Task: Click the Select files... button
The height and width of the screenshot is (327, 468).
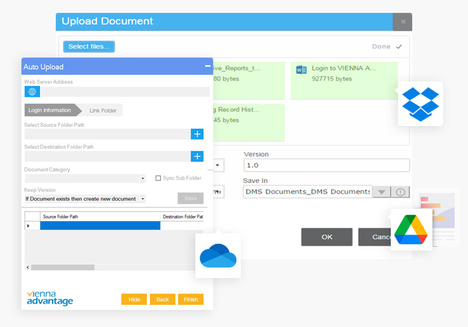Action: pos(89,47)
